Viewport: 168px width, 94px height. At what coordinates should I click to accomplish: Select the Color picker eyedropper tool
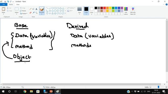click(33, 13)
